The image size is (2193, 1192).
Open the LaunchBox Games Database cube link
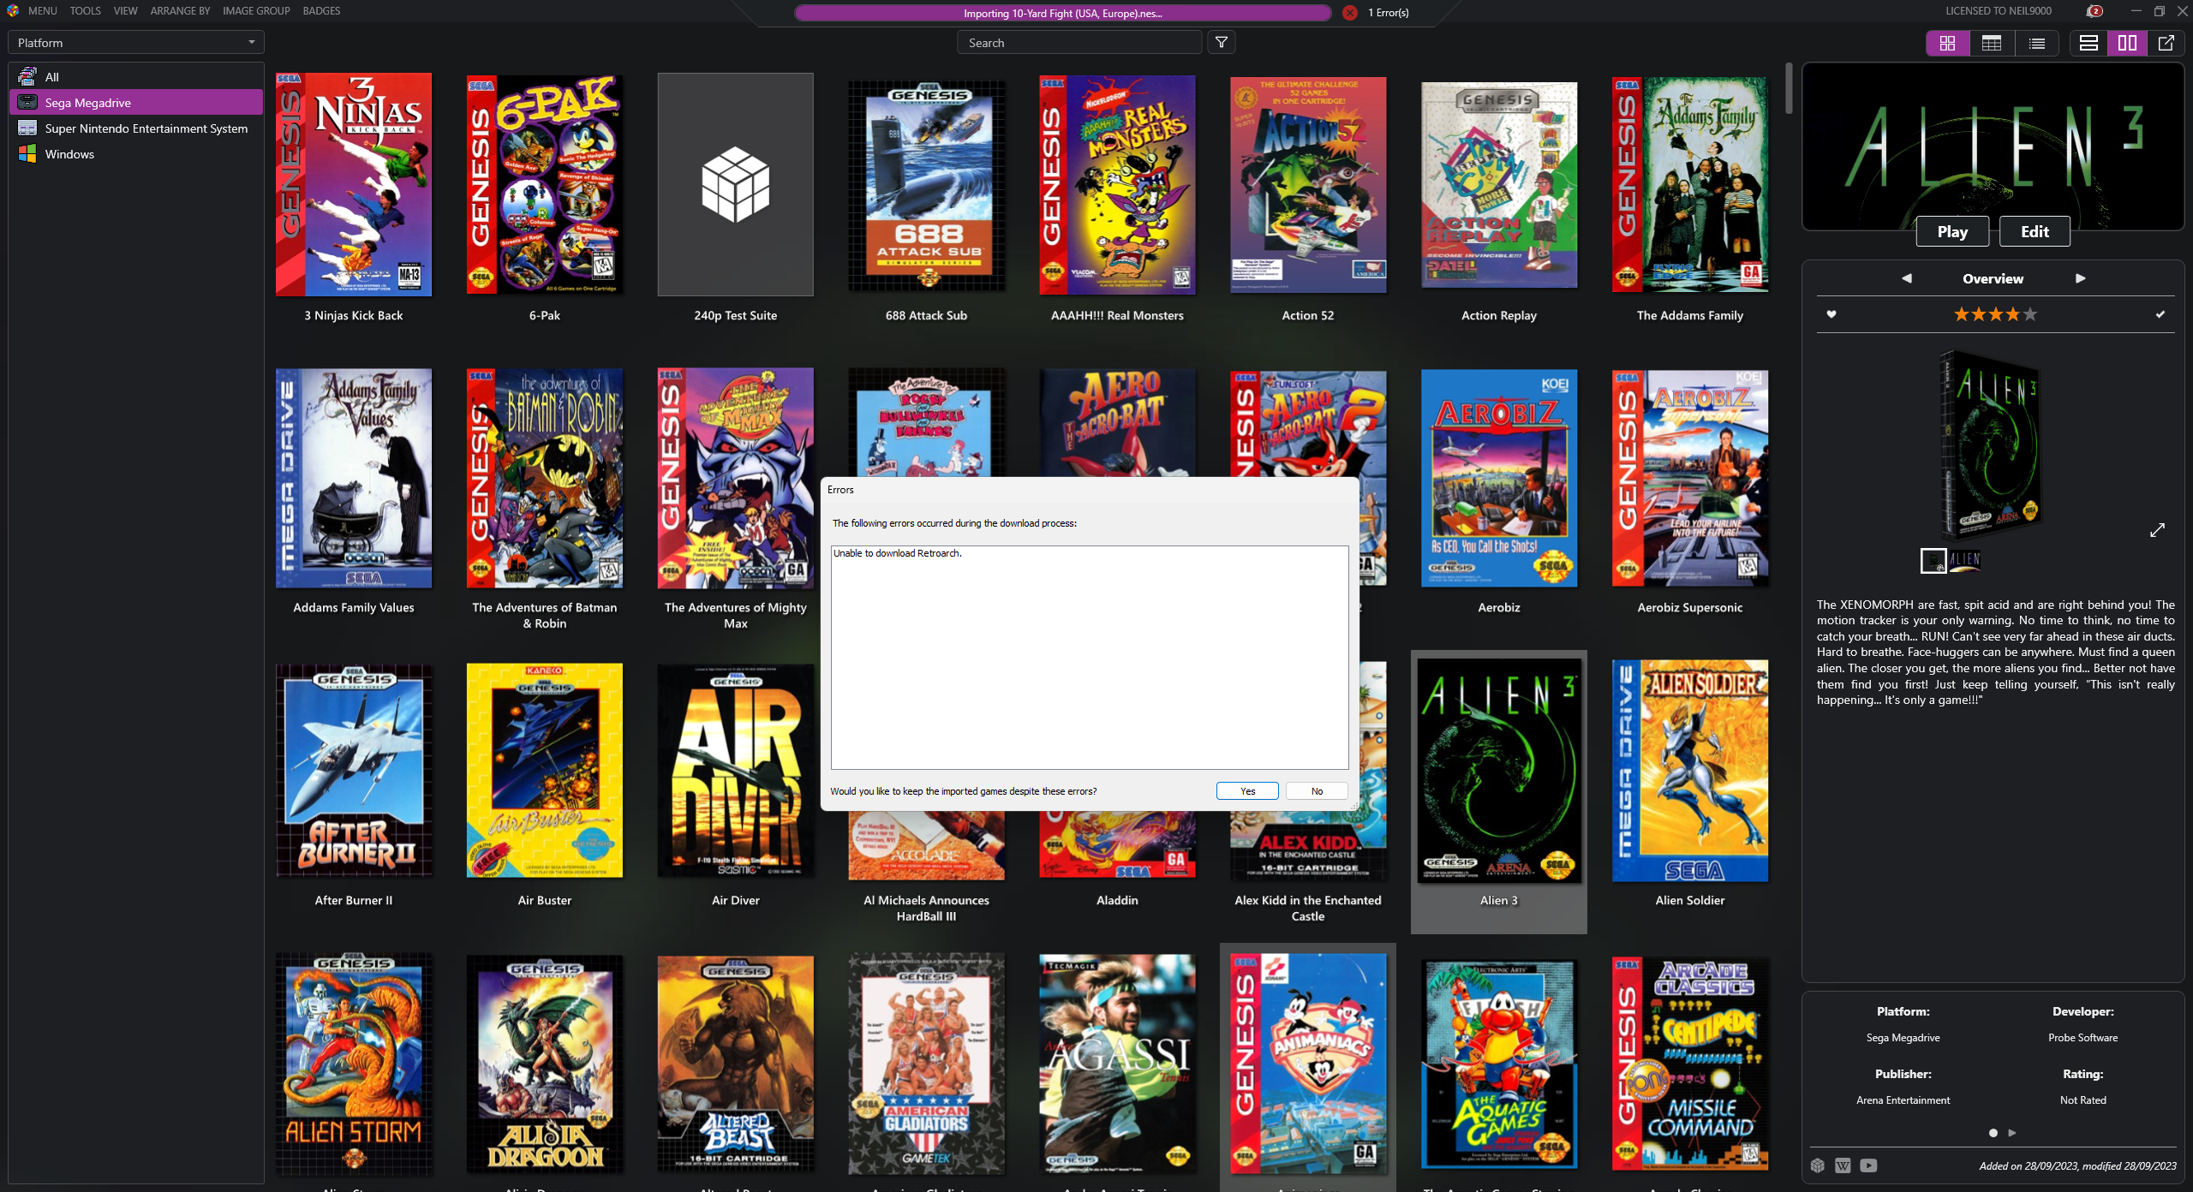coord(1818,1165)
